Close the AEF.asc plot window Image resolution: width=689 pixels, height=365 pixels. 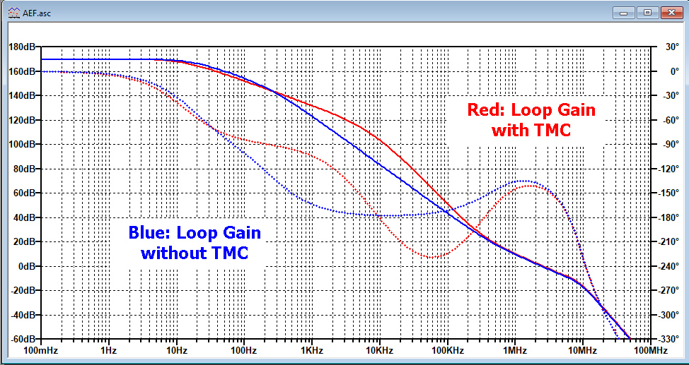point(672,12)
